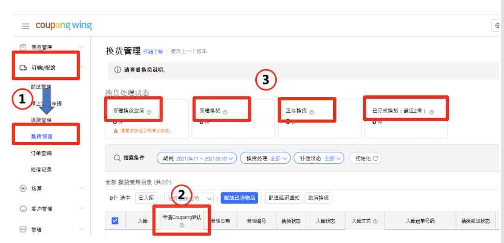Click the 受理换货 status card
The image size is (504, 243).
point(233,119)
